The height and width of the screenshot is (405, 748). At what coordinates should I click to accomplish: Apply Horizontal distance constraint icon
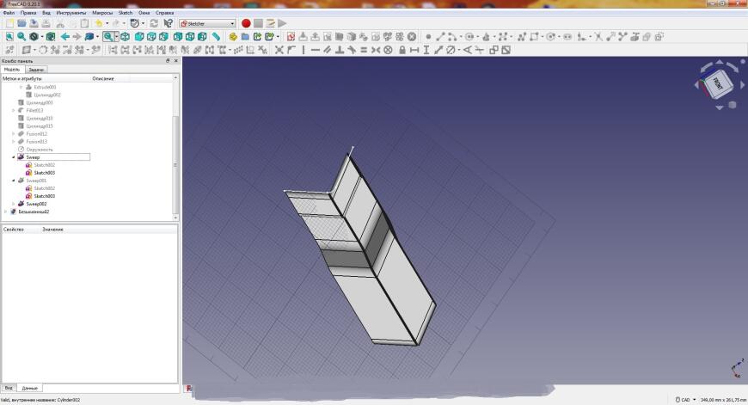[x=414, y=50]
